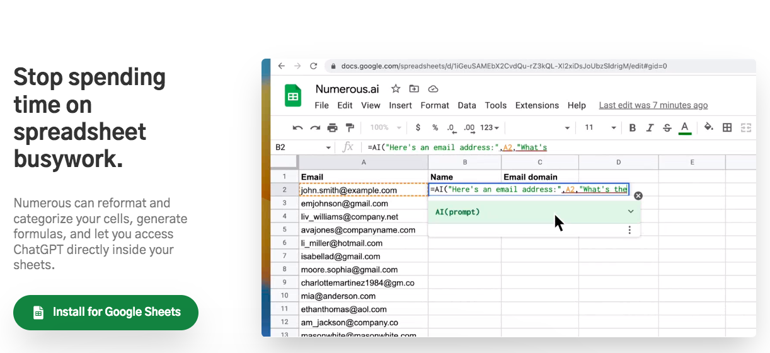Apply bold formatting
Screen dimensions: 770x353
point(633,127)
